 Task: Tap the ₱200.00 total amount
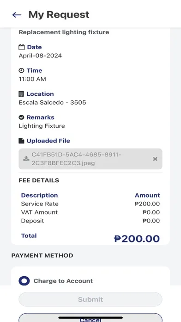click(x=137, y=239)
